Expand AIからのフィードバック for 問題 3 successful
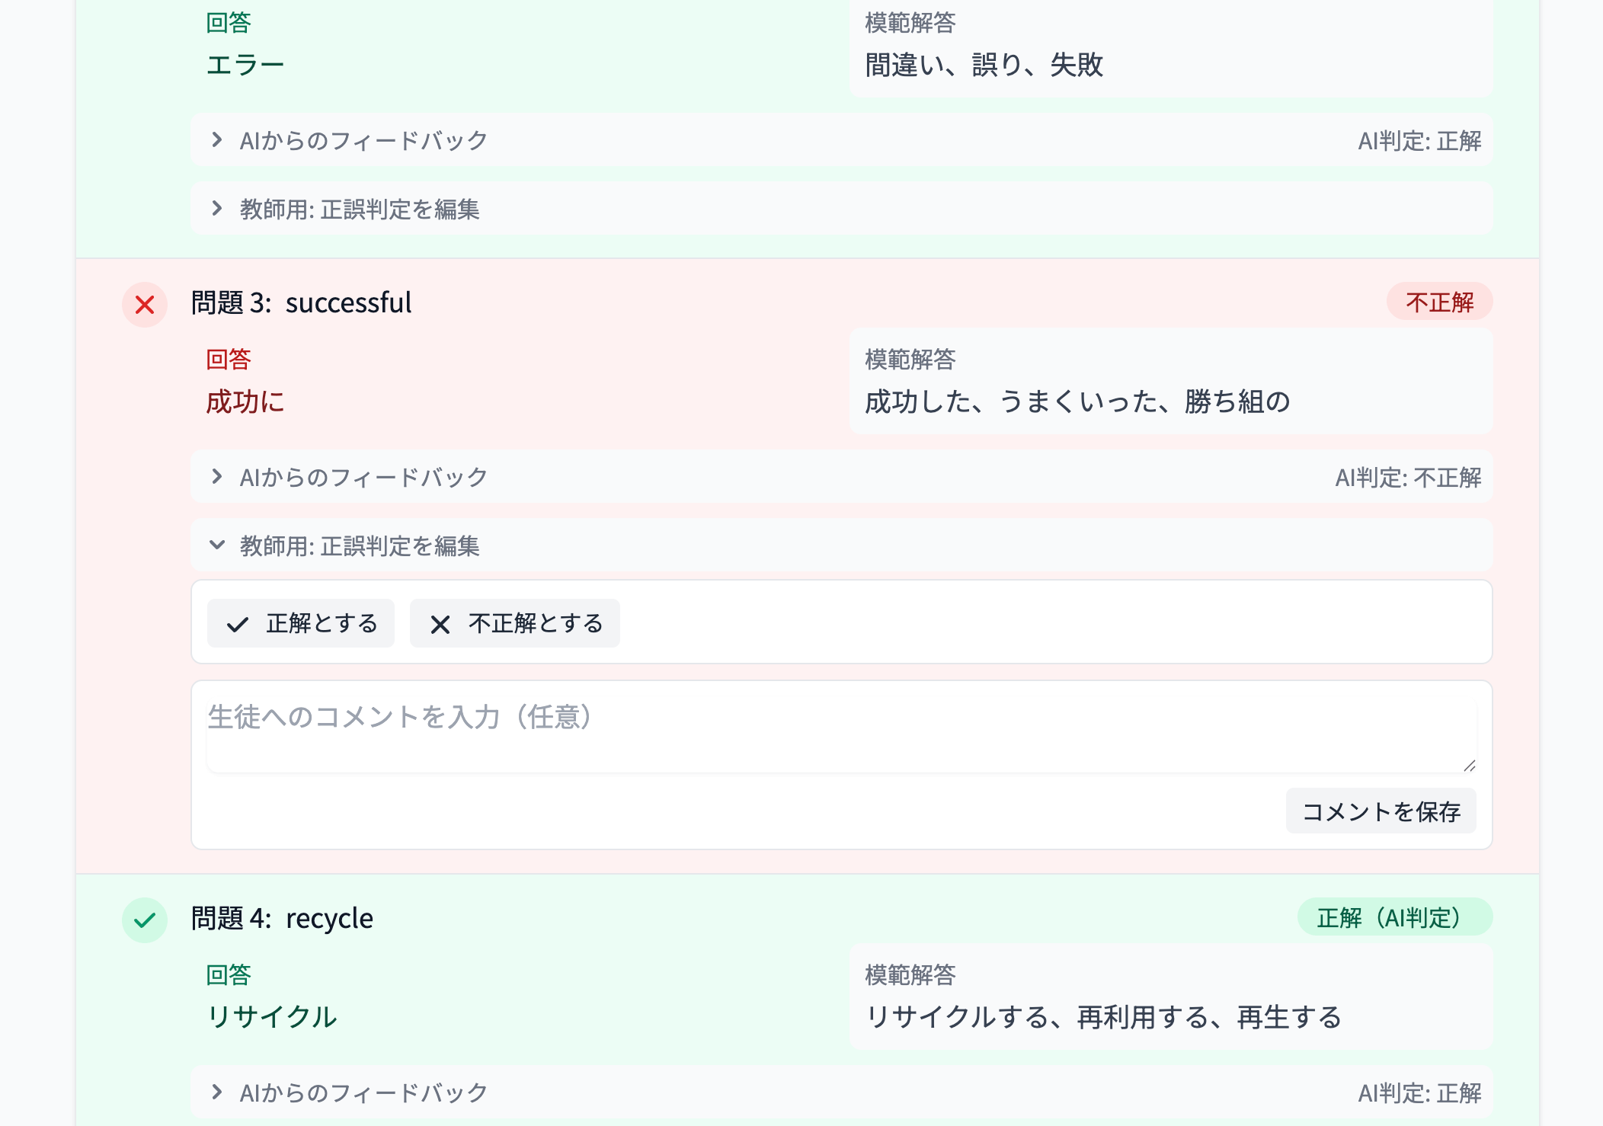The width and height of the screenshot is (1603, 1126). click(x=841, y=477)
